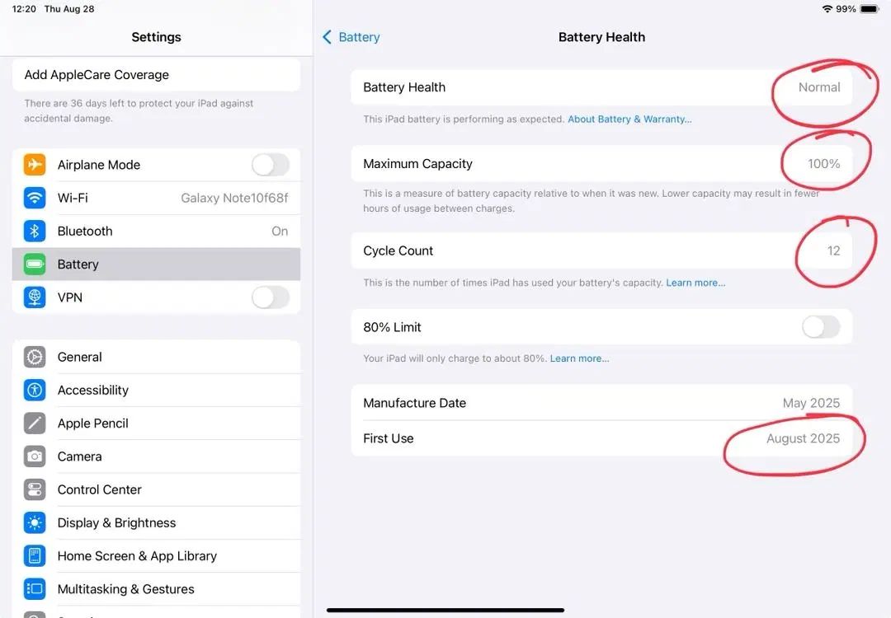
Task: Tap Add AppleCare Coverage
Action: coord(156,75)
